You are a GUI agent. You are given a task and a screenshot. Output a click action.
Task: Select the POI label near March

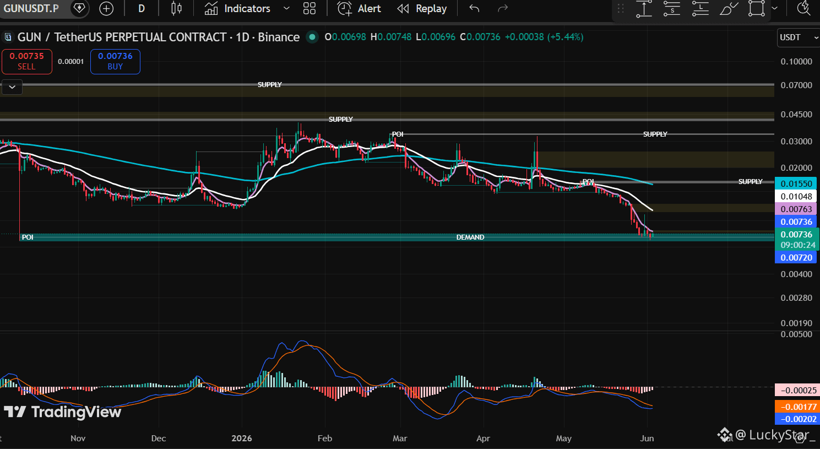pyautogui.click(x=398, y=134)
